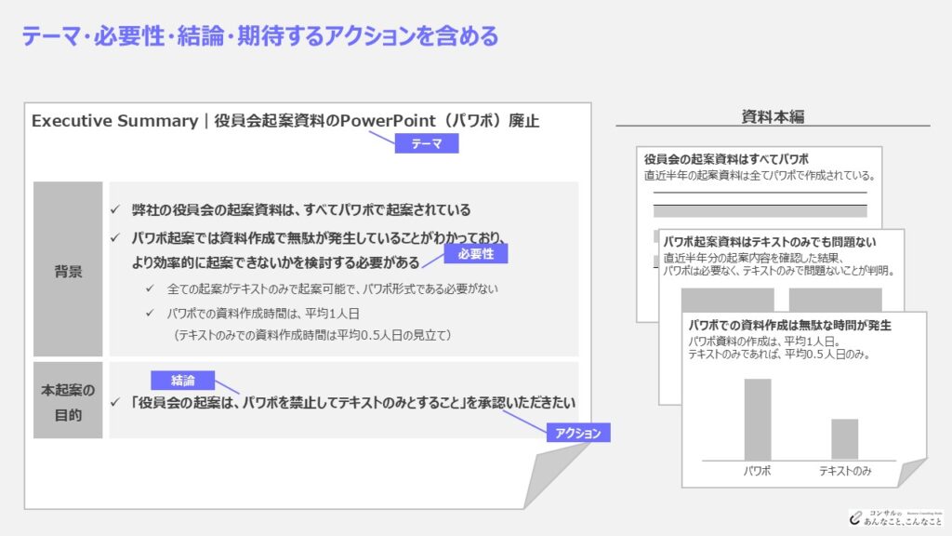Click folded corner of bar chart card
The height and width of the screenshot is (536, 952).
coord(911,473)
